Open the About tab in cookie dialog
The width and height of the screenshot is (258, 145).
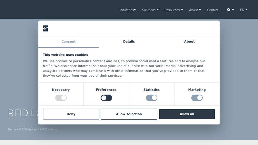coord(189,42)
